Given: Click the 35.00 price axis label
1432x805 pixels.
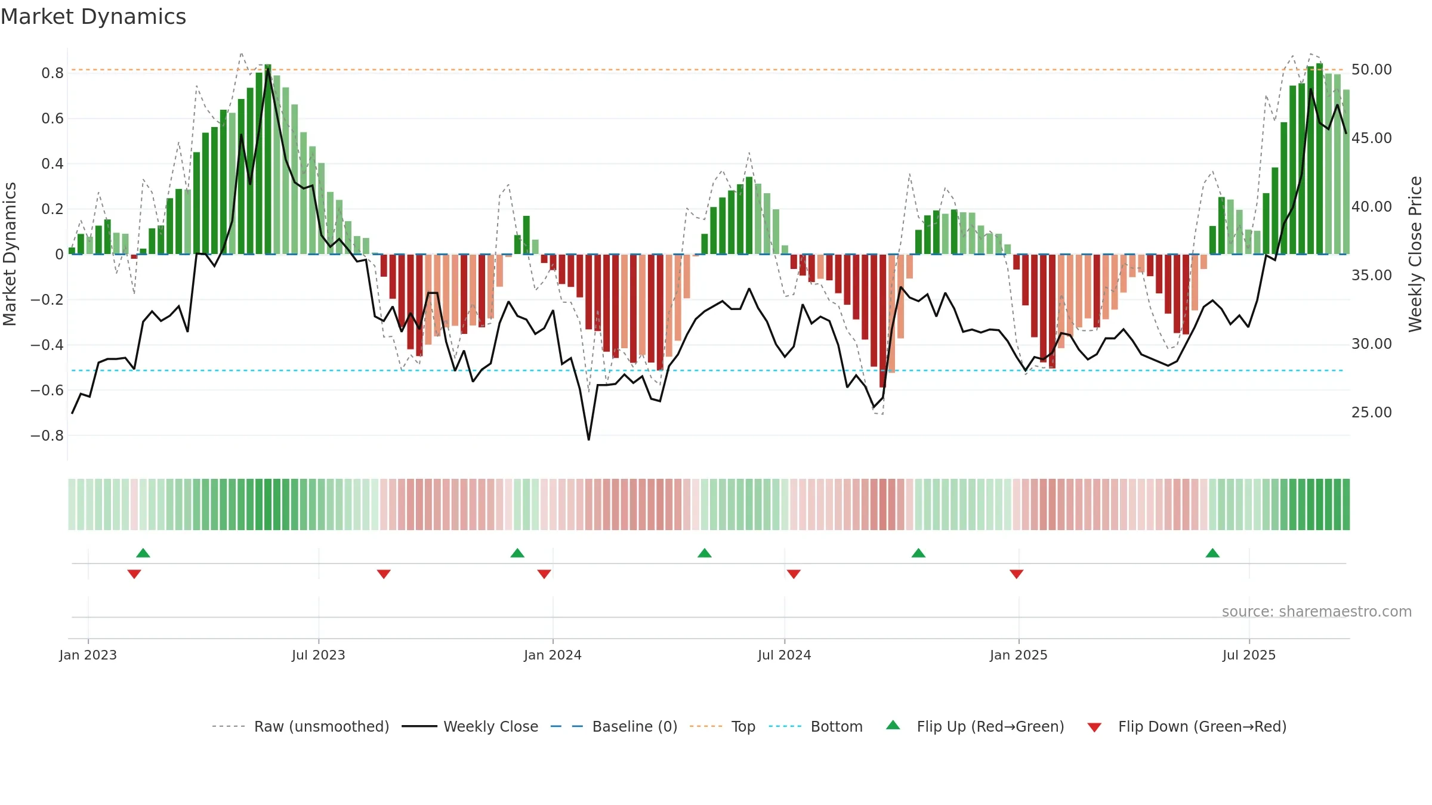Looking at the screenshot, I should [1372, 275].
